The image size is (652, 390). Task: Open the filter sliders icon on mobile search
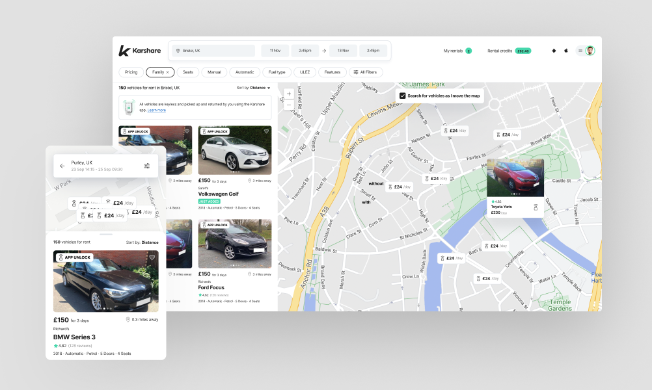147,166
